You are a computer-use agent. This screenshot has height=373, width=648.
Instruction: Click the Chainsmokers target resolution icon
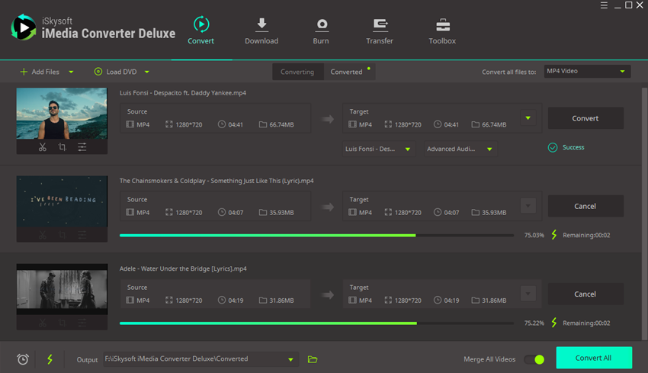388,212
